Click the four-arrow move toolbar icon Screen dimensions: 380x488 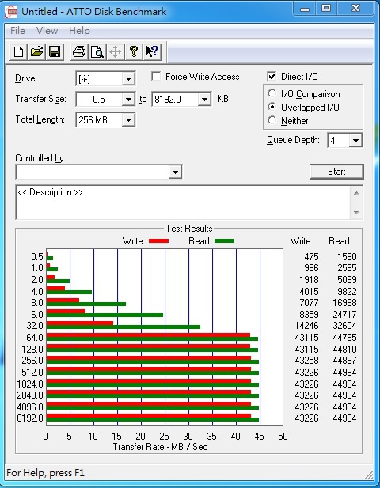(116, 51)
